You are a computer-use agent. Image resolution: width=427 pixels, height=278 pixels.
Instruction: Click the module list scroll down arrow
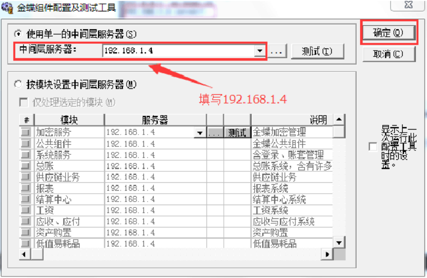pos(339,242)
